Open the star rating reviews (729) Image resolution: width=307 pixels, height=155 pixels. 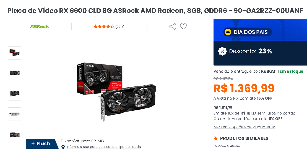click(x=109, y=27)
